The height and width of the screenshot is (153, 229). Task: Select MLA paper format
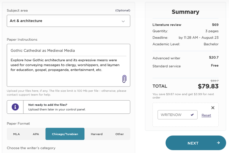pyautogui.click(x=17, y=134)
